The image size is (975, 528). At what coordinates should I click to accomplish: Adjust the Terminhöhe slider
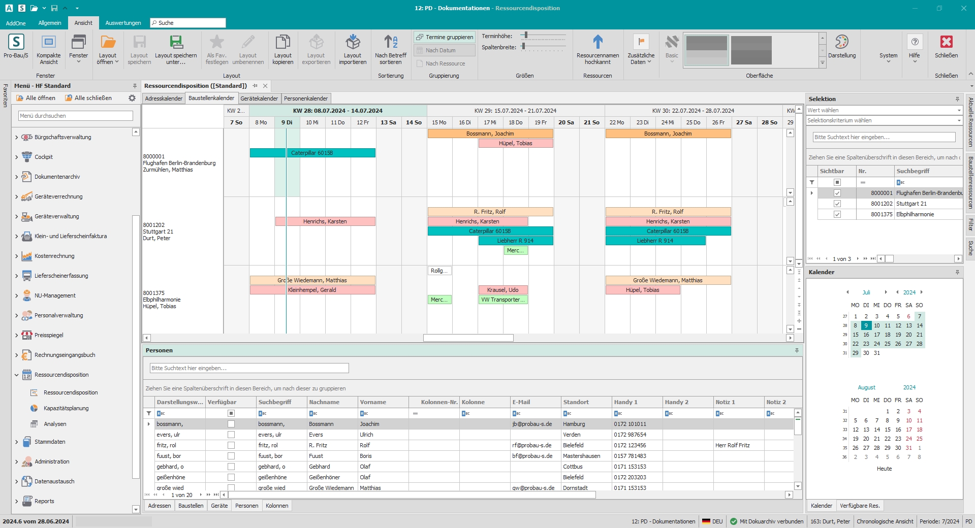[x=526, y=36]
